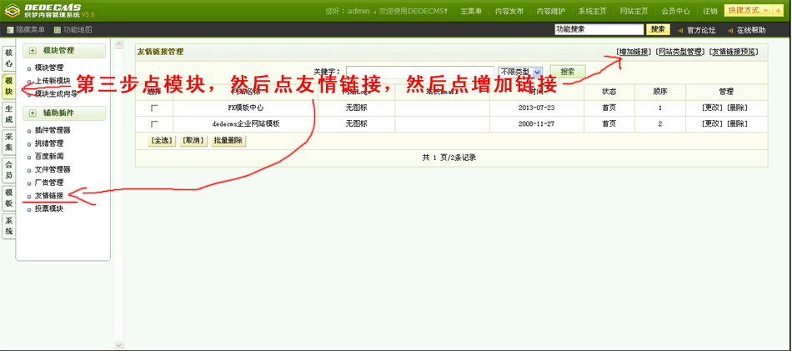
Task: Click the 增加链接 add link
Action: (x=634, y=52)
